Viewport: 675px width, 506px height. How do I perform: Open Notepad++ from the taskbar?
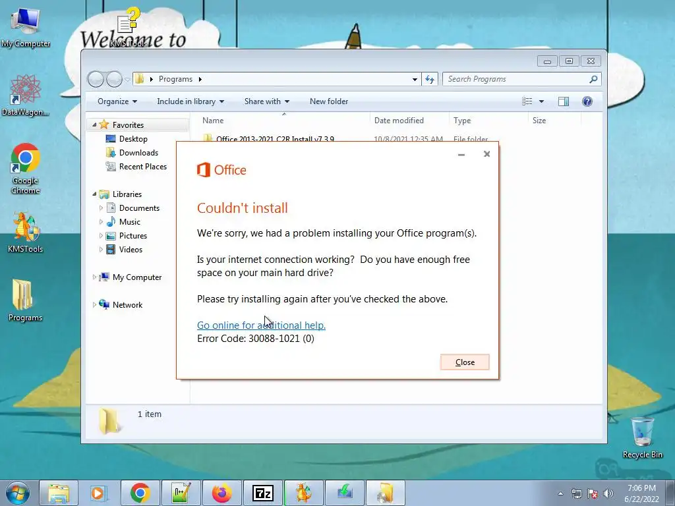[x=181, y=493]
